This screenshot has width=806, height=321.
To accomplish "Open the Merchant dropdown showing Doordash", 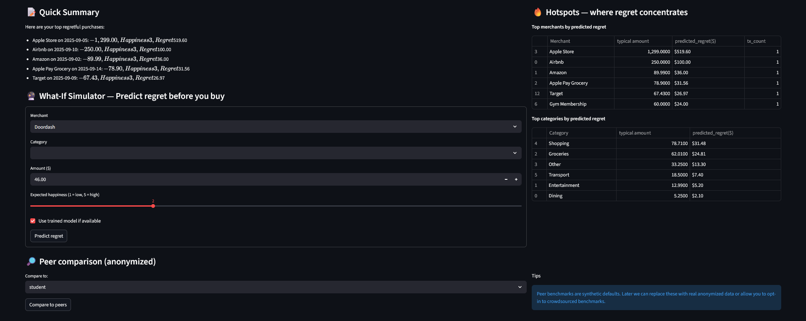I will pyautogui.click(x=276, y=127).
